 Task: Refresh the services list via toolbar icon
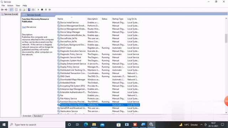click(20, 10)
